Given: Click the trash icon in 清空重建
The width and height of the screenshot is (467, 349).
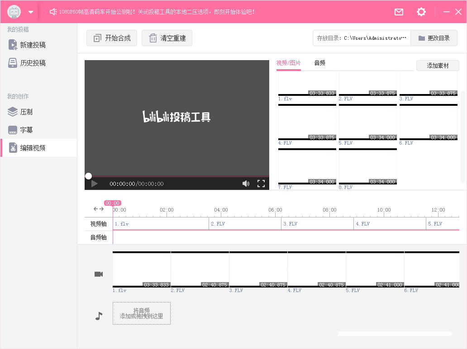Looking at the screenshot, I should (153, 38).
